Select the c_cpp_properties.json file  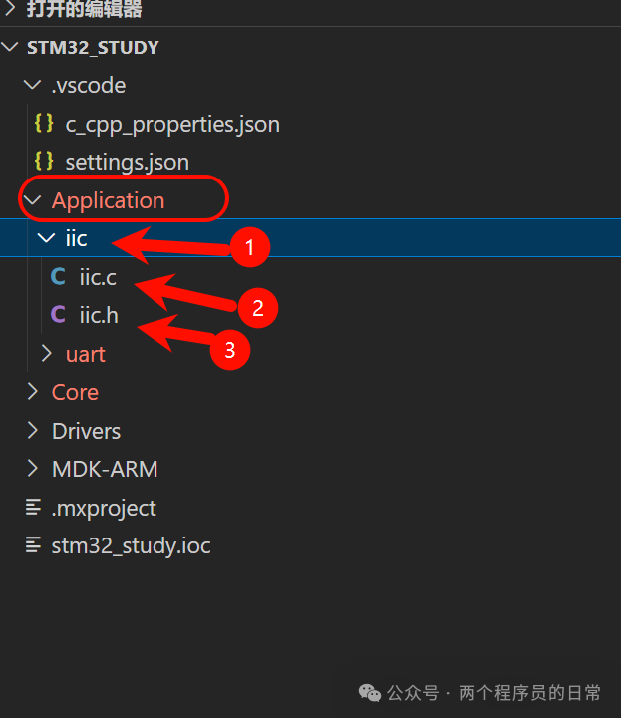click(172, 124)
